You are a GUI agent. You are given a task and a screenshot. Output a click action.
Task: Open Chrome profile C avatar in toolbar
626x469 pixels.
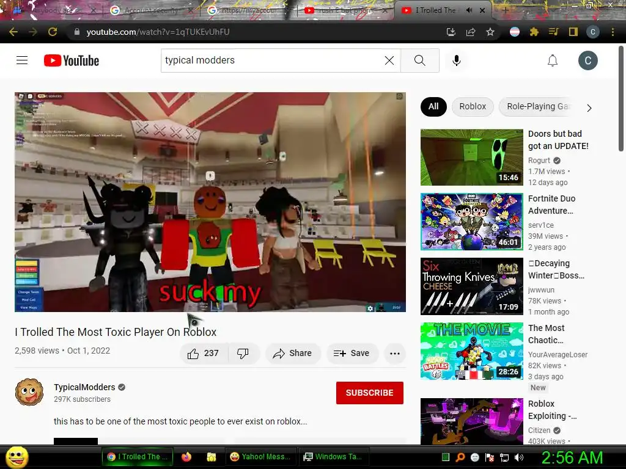pyautogui.click(x=593, y=32)
